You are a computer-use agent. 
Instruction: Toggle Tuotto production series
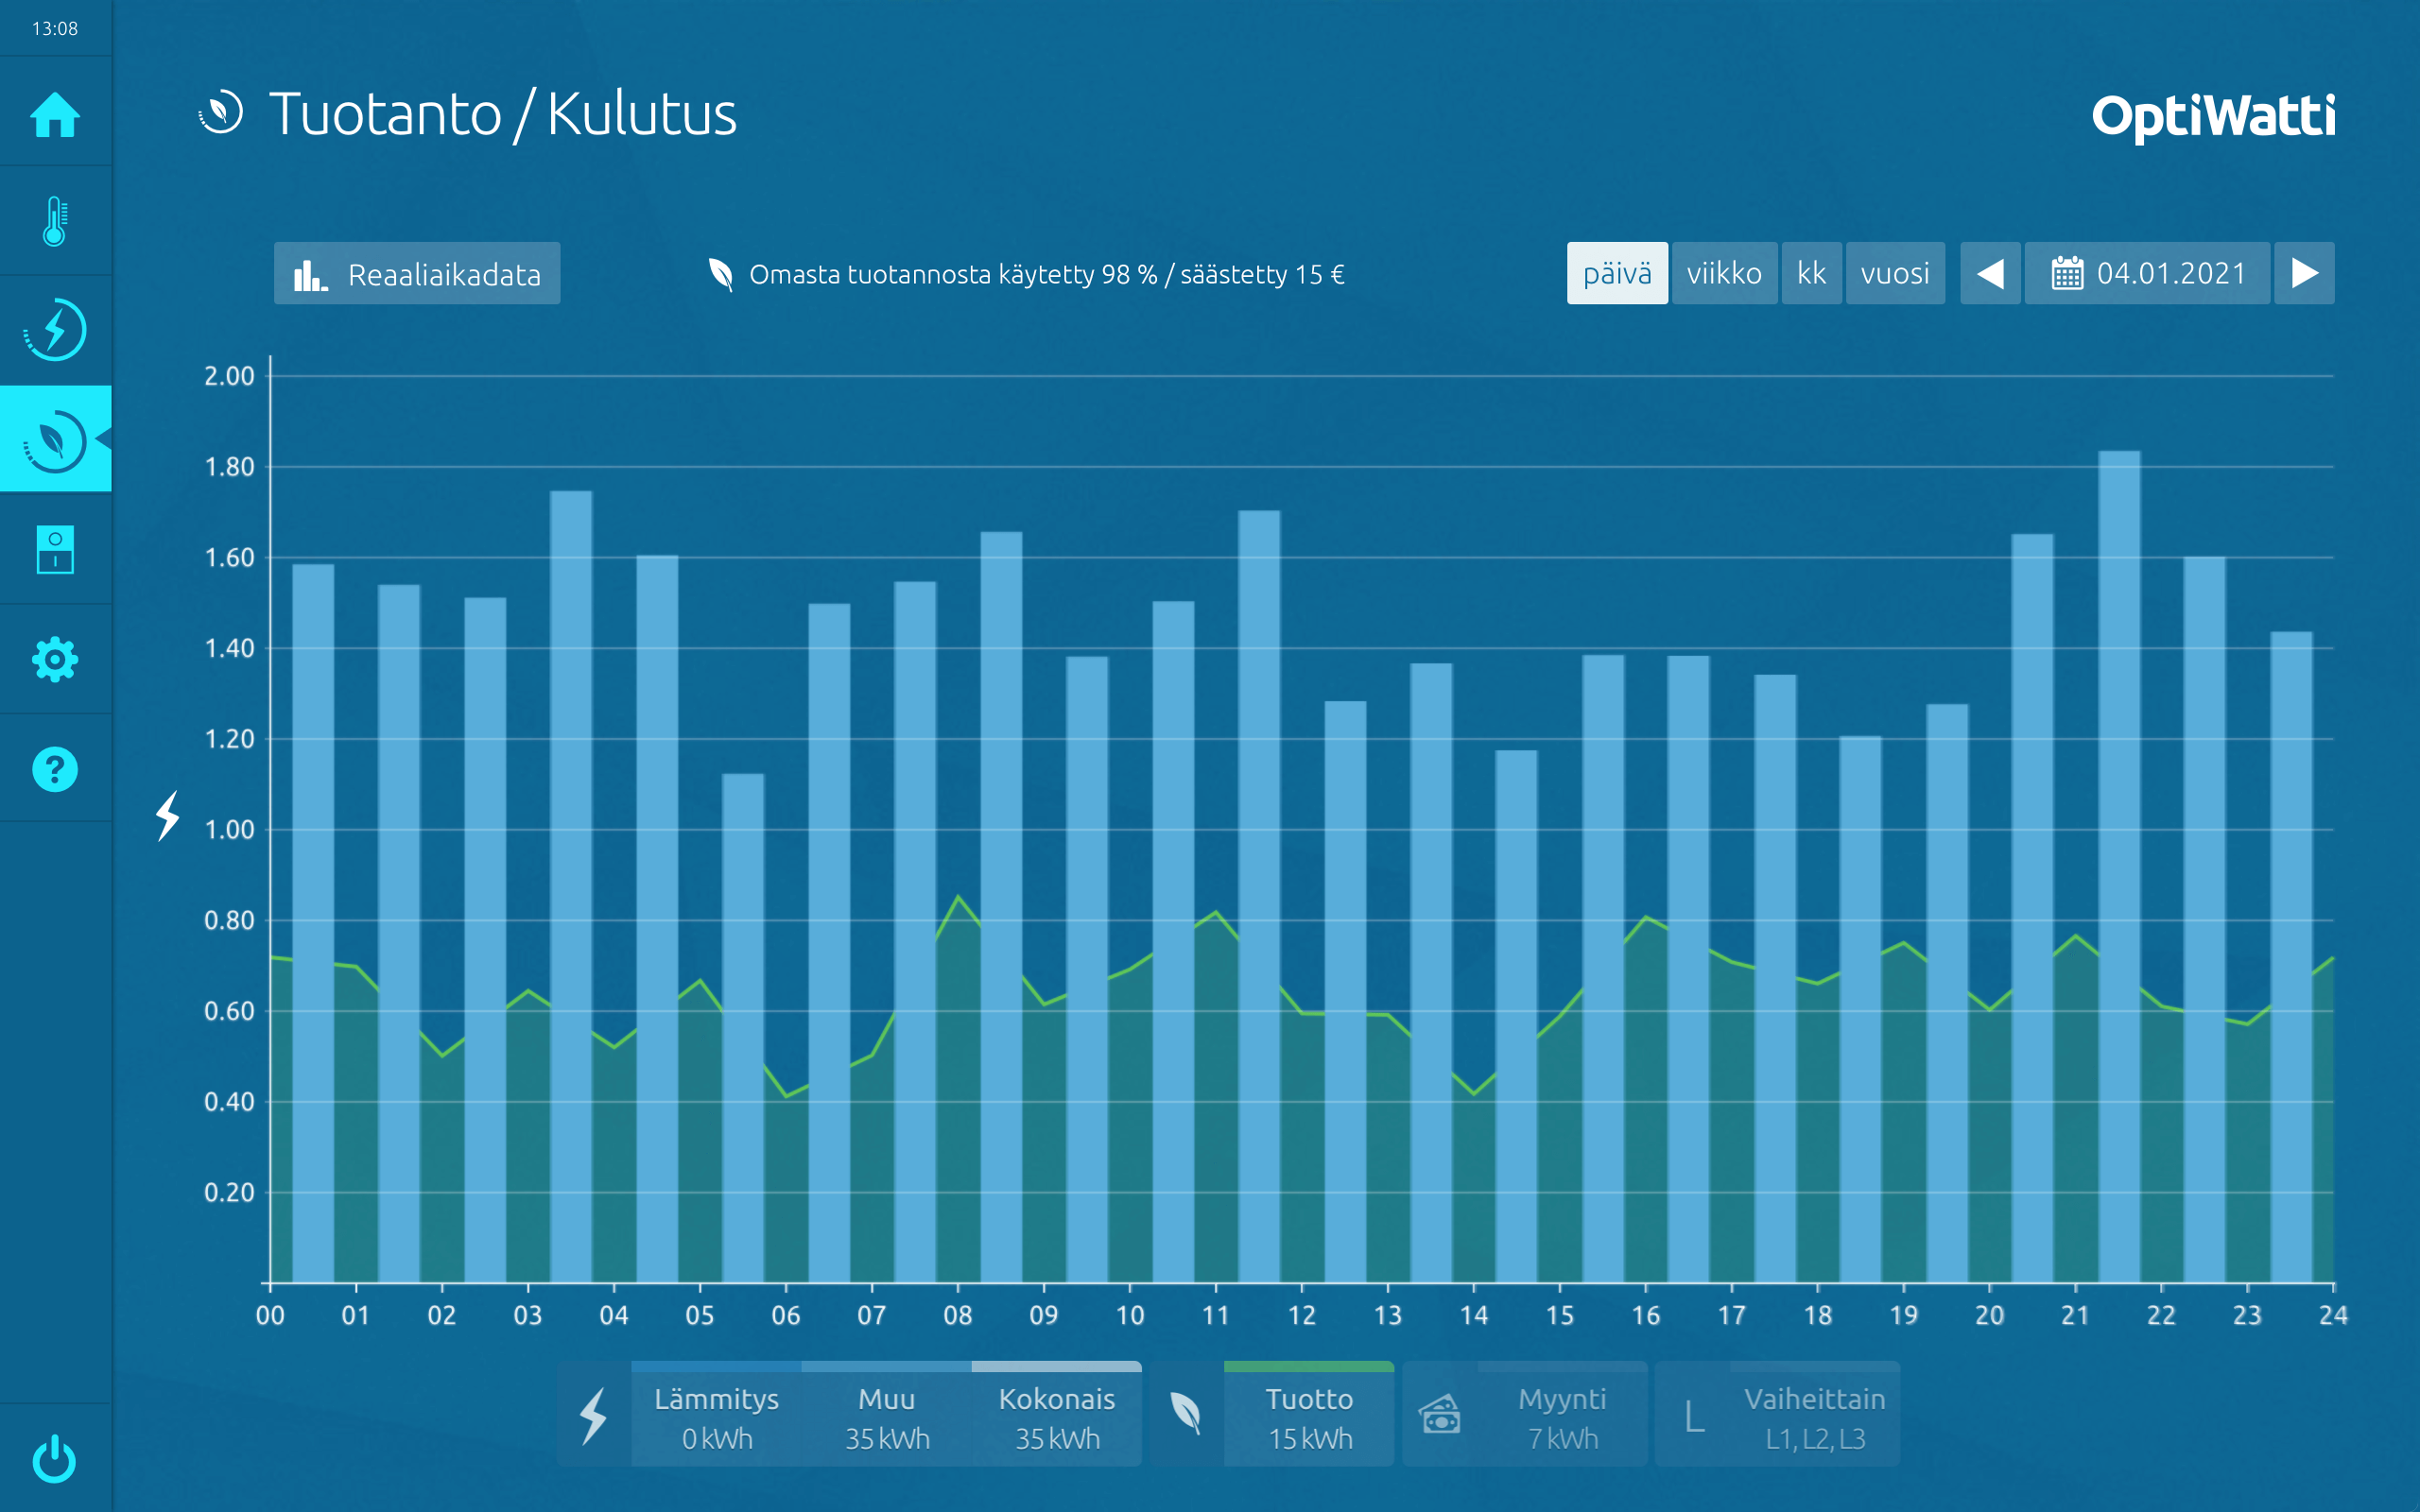coord(1309,1416)
